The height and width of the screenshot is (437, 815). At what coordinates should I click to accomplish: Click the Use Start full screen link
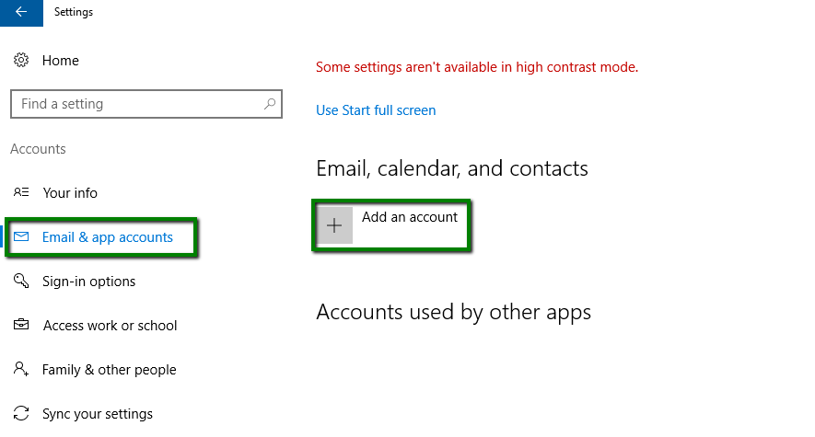[x=376, y=110]
